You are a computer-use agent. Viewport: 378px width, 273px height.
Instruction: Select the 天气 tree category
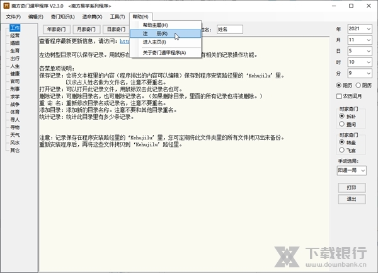(x=14, y=135)
